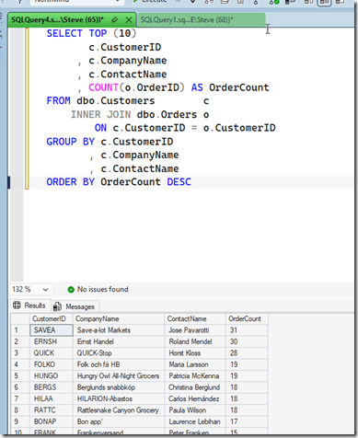Click the Jose Pavarotti contact cell
The image size is (358, 438).
coord(195,330)
